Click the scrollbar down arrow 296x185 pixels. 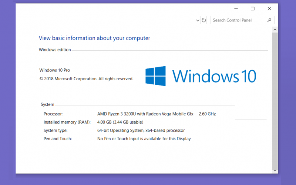tap(275, 171)
